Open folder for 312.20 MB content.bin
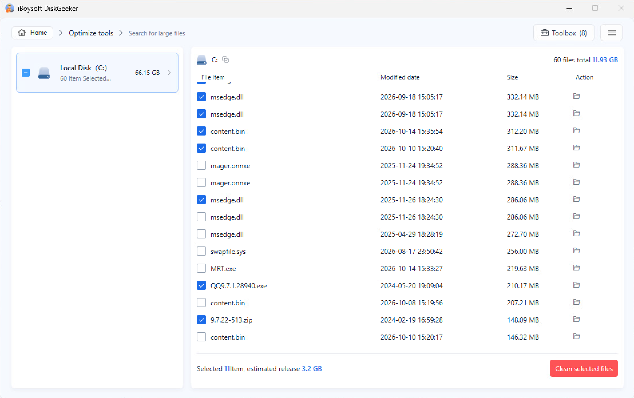The image size is (634, 398). click(576, 131)
